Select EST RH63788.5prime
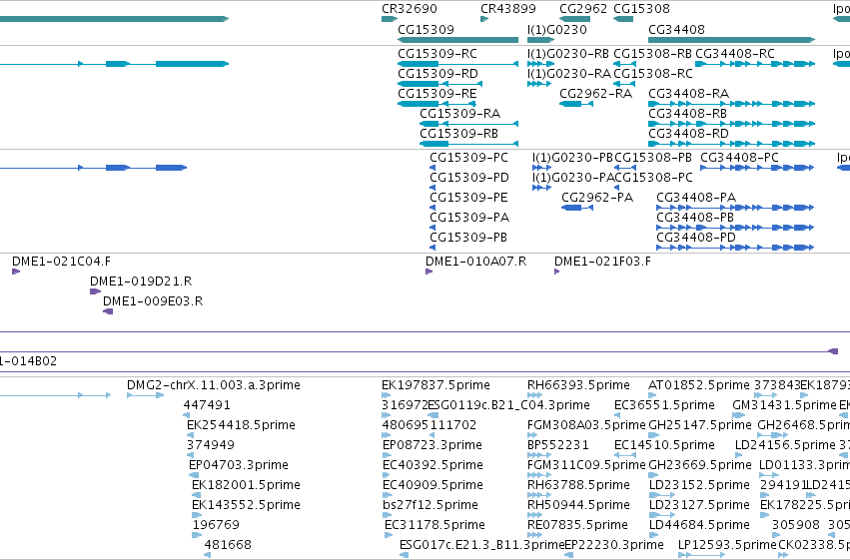Image resolution: width=850 pixels, height=560 pixels. pyautogui.click(x=538, y=495)
